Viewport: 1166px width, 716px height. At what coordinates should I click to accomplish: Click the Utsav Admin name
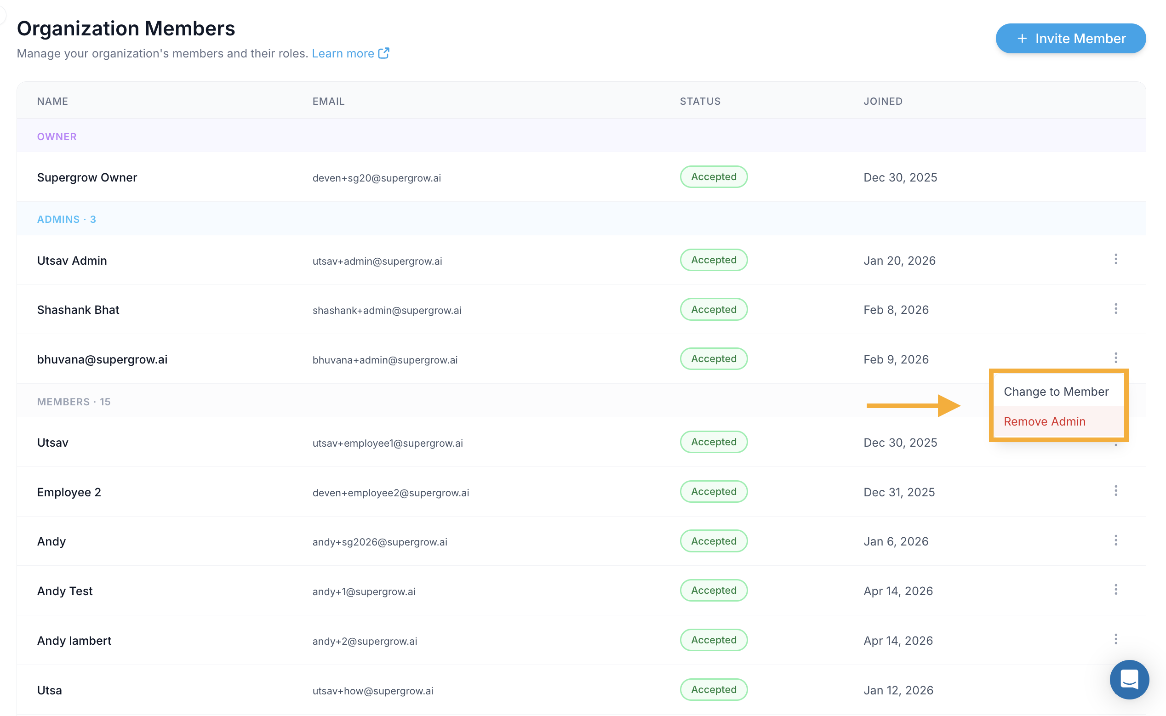[72, 261]
